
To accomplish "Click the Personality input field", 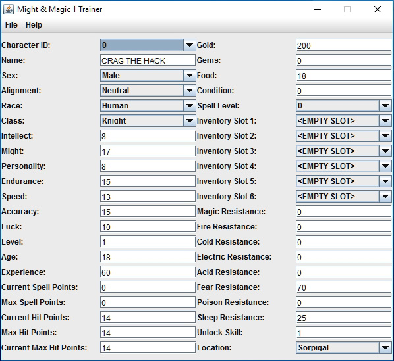I will [x=148, y=166].
